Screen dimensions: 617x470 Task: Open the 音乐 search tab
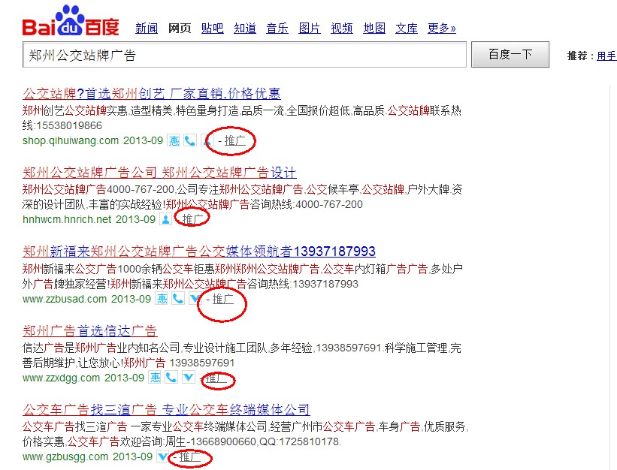point(277,29)
